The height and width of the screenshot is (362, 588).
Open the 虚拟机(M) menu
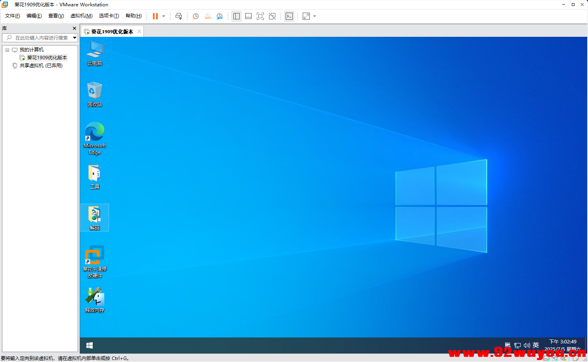tap(81, 16)
